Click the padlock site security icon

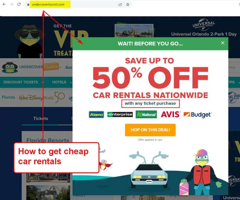pos(28,4)
